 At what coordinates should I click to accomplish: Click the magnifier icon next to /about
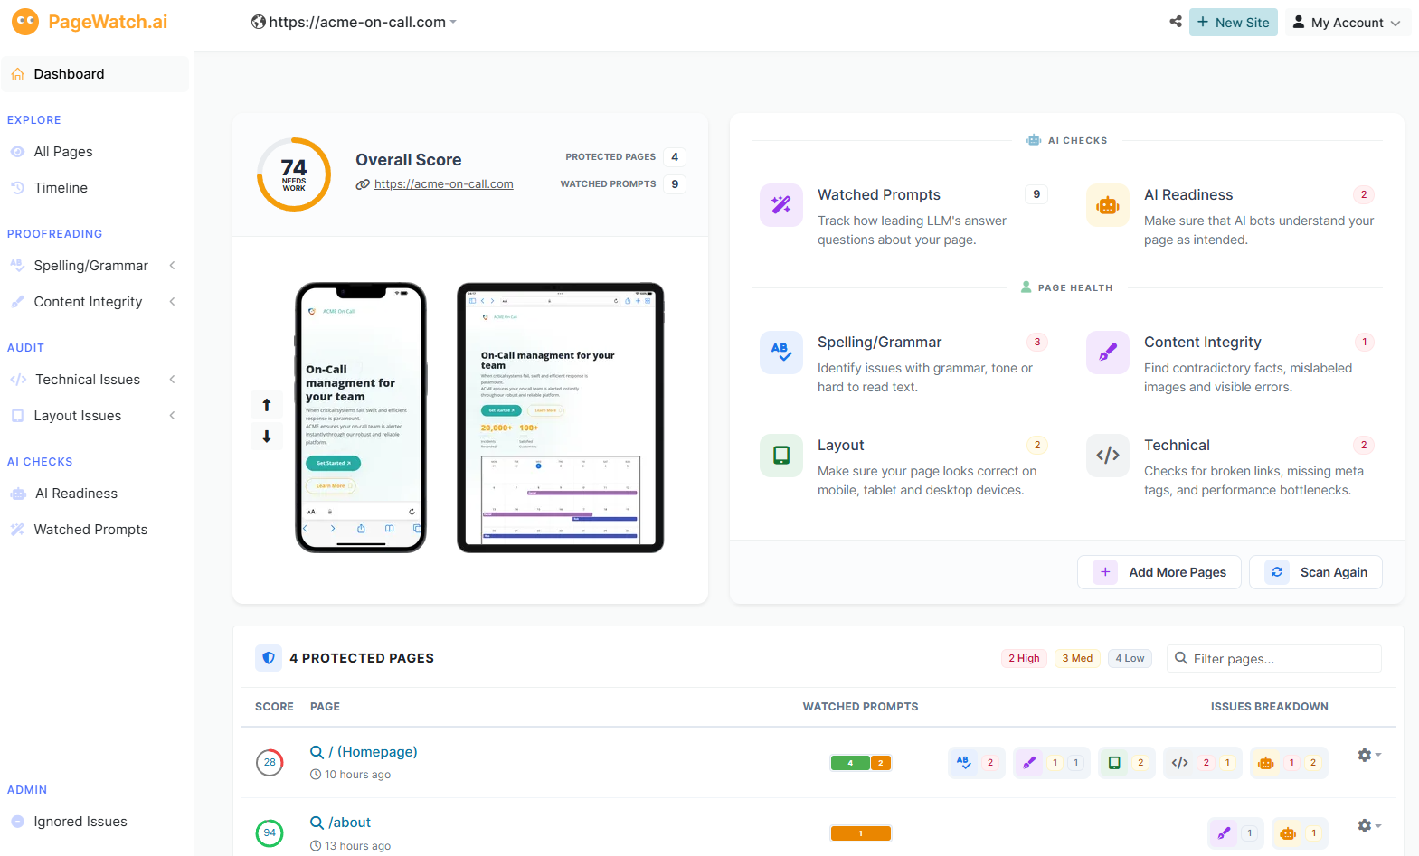coord(317,823)
